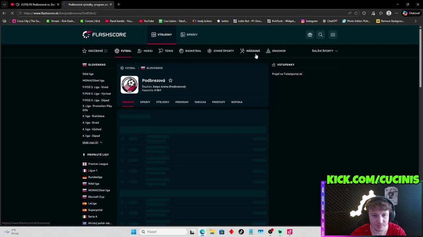The height and width of the screenshot is (237, 423).
Task: Open the ChatGPT bookmark
Action: [x=329, y=21]
